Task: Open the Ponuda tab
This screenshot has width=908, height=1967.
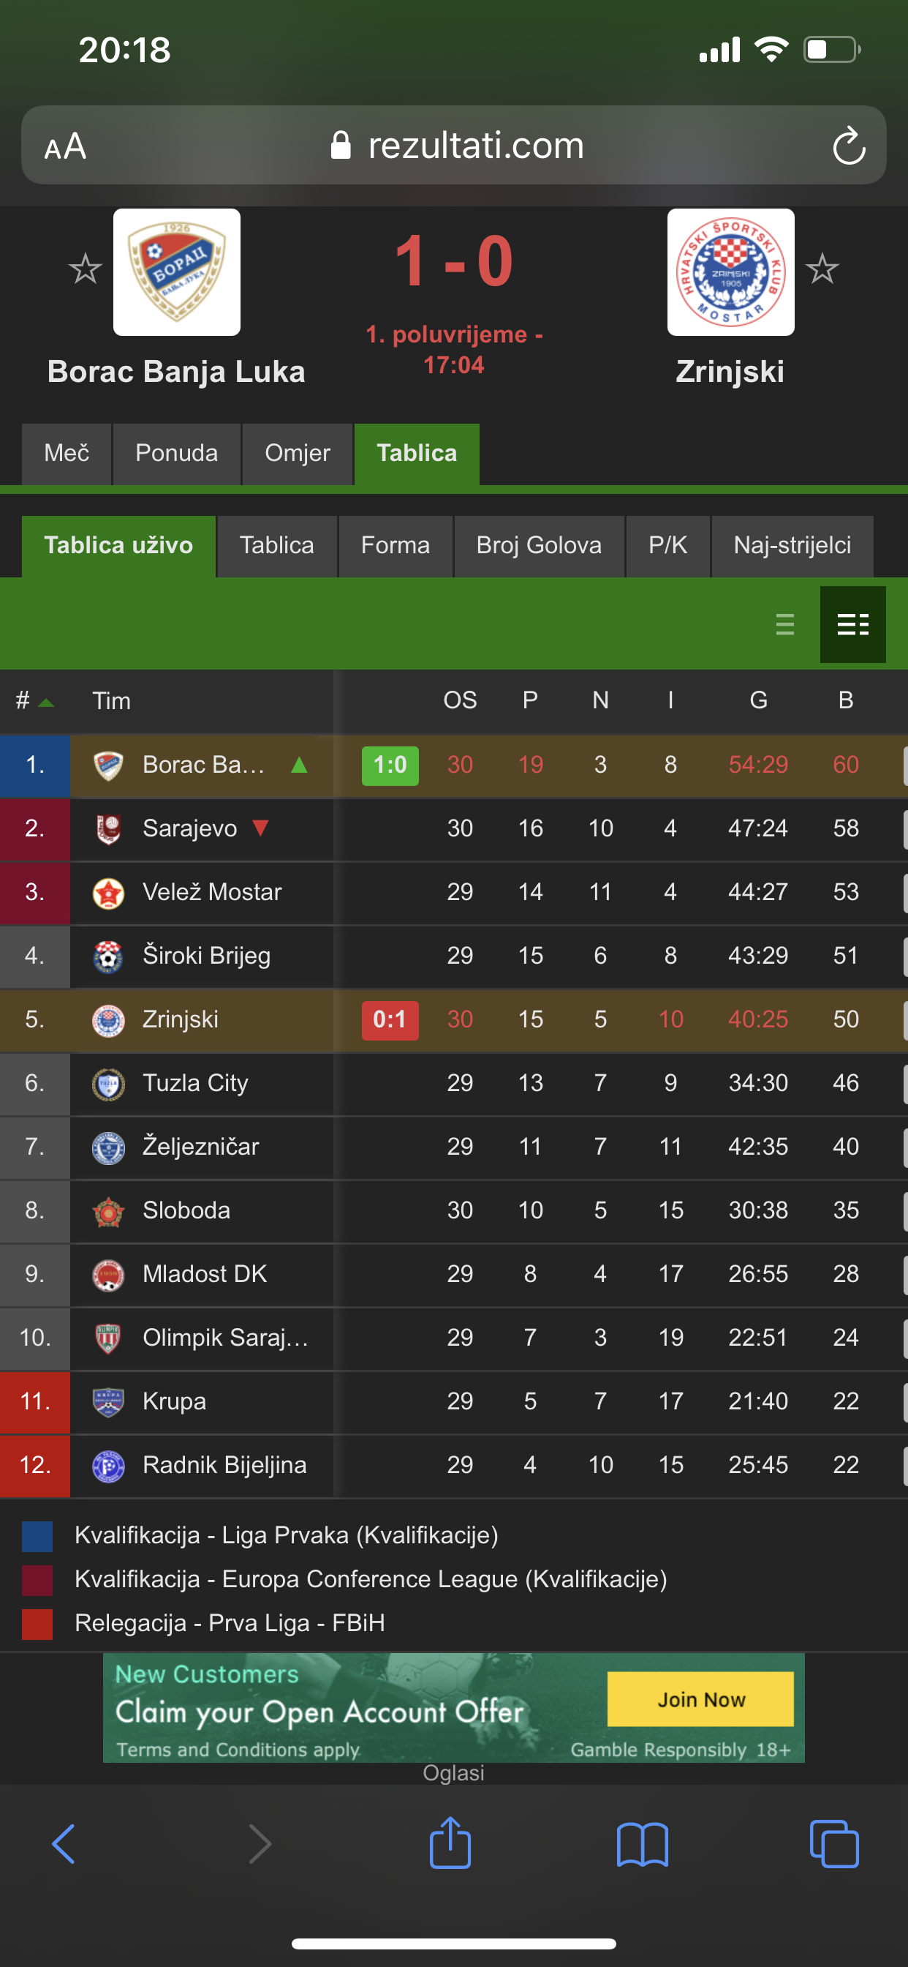Action: (x=177, y=454)
